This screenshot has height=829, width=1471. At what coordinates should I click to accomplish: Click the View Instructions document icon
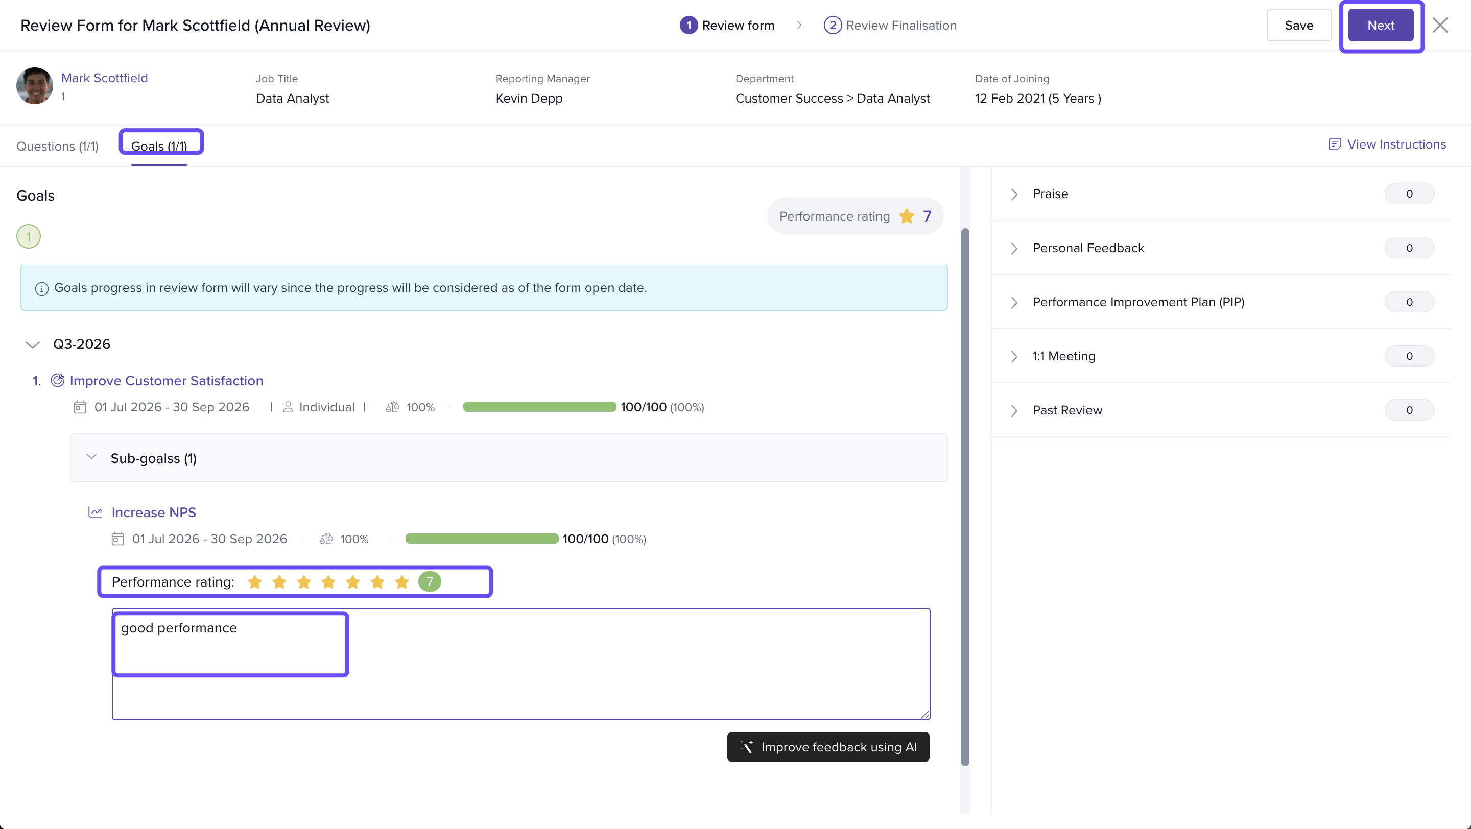click(x=1335, y=144)
